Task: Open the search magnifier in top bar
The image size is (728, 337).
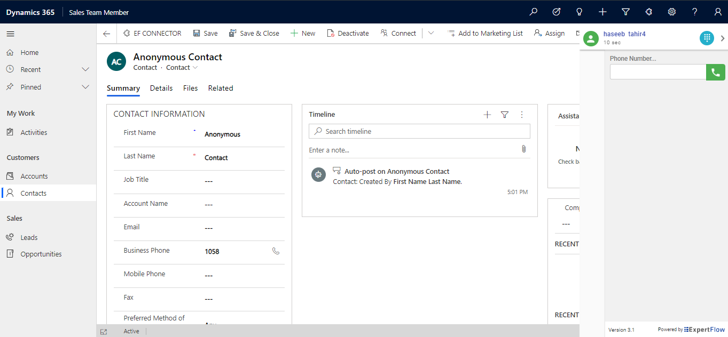Action: 533,12
